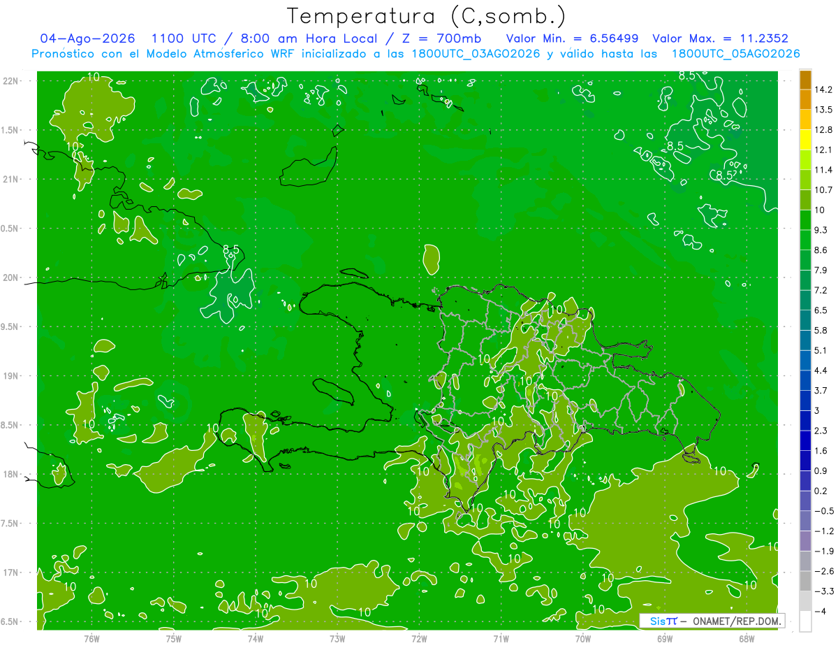Click the colorbar value "12.8"

click(824, 130)
